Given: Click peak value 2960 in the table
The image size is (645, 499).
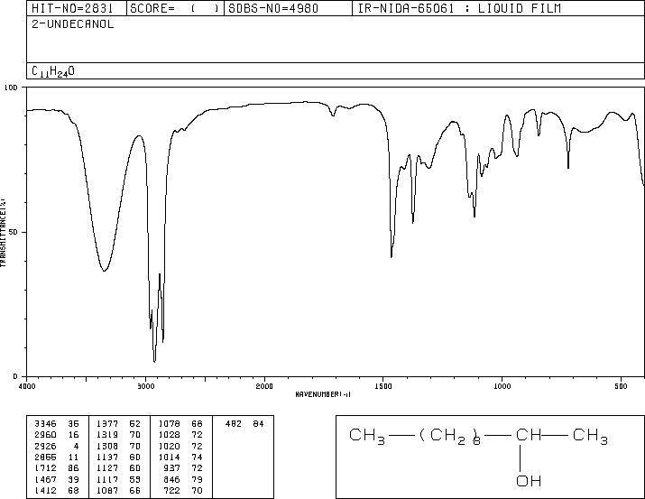Looking at the screenshot, I should pos(45,435).
